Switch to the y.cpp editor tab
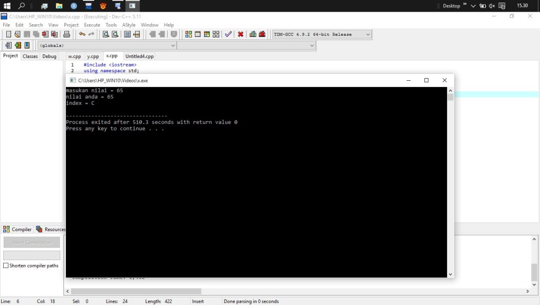The image size is (540, 305). (x=93, y=56)
